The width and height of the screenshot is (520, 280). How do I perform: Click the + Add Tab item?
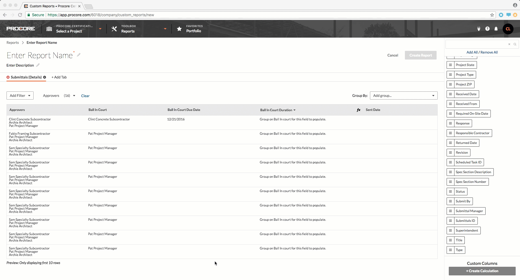tap(59, 77)
